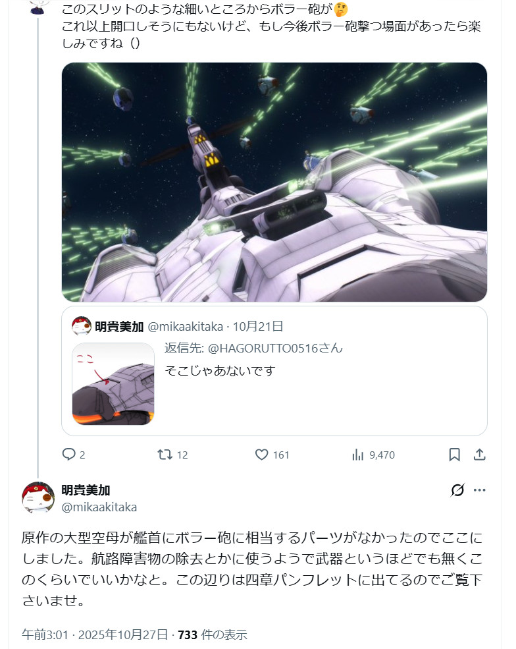This screenshot has width=516, height=649.
Task: View analytics via the bar chart icon
Action: [357, 455]
